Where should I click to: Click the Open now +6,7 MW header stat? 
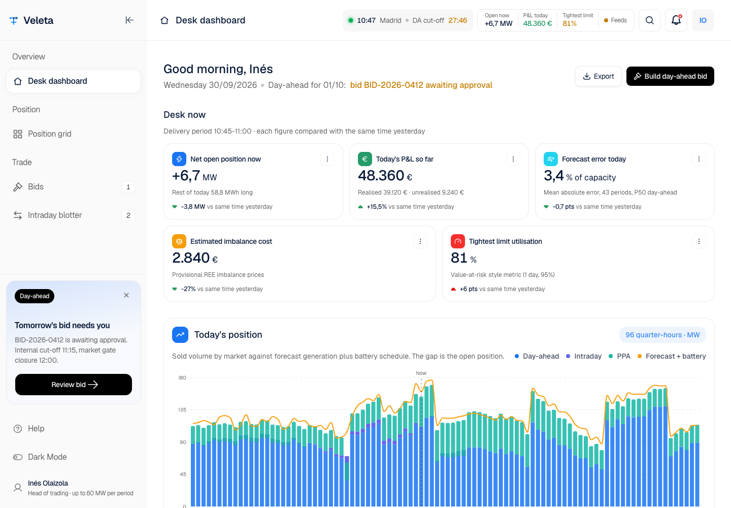pos(499,20)
